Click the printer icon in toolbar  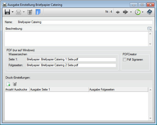click(19, 12)
